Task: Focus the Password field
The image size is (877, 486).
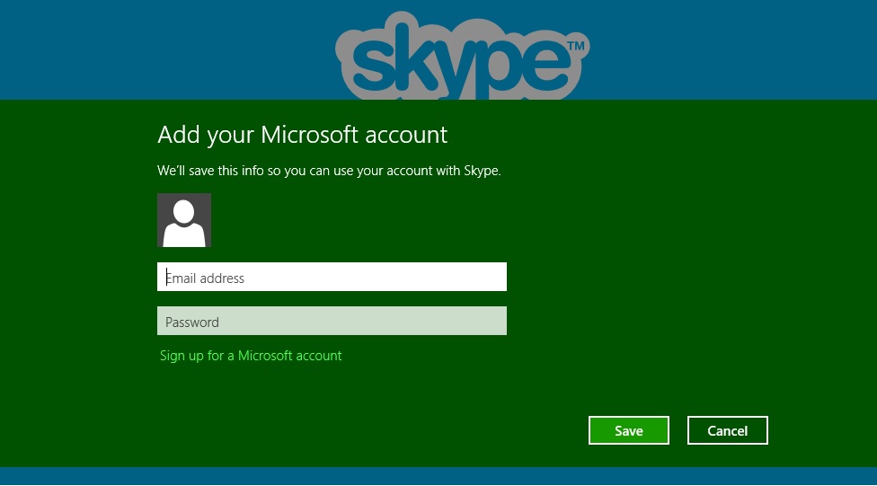Action: [332, 321]
